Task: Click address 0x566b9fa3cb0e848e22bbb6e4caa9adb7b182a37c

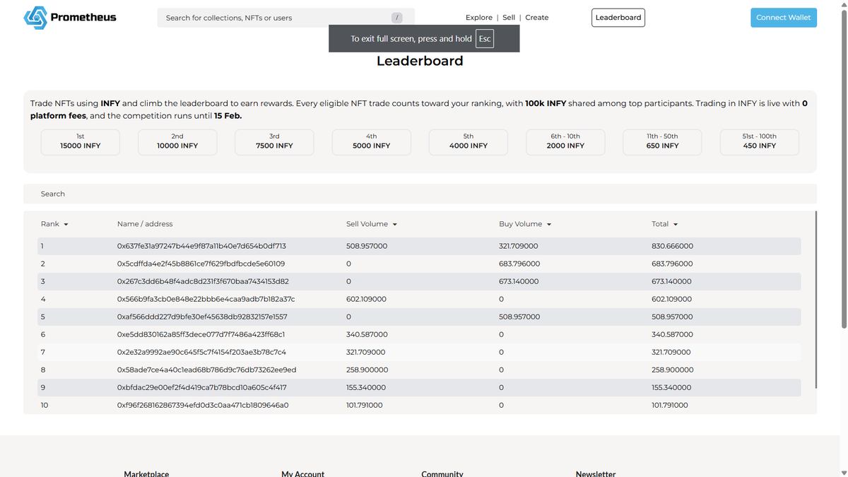Action: [206, 299]
